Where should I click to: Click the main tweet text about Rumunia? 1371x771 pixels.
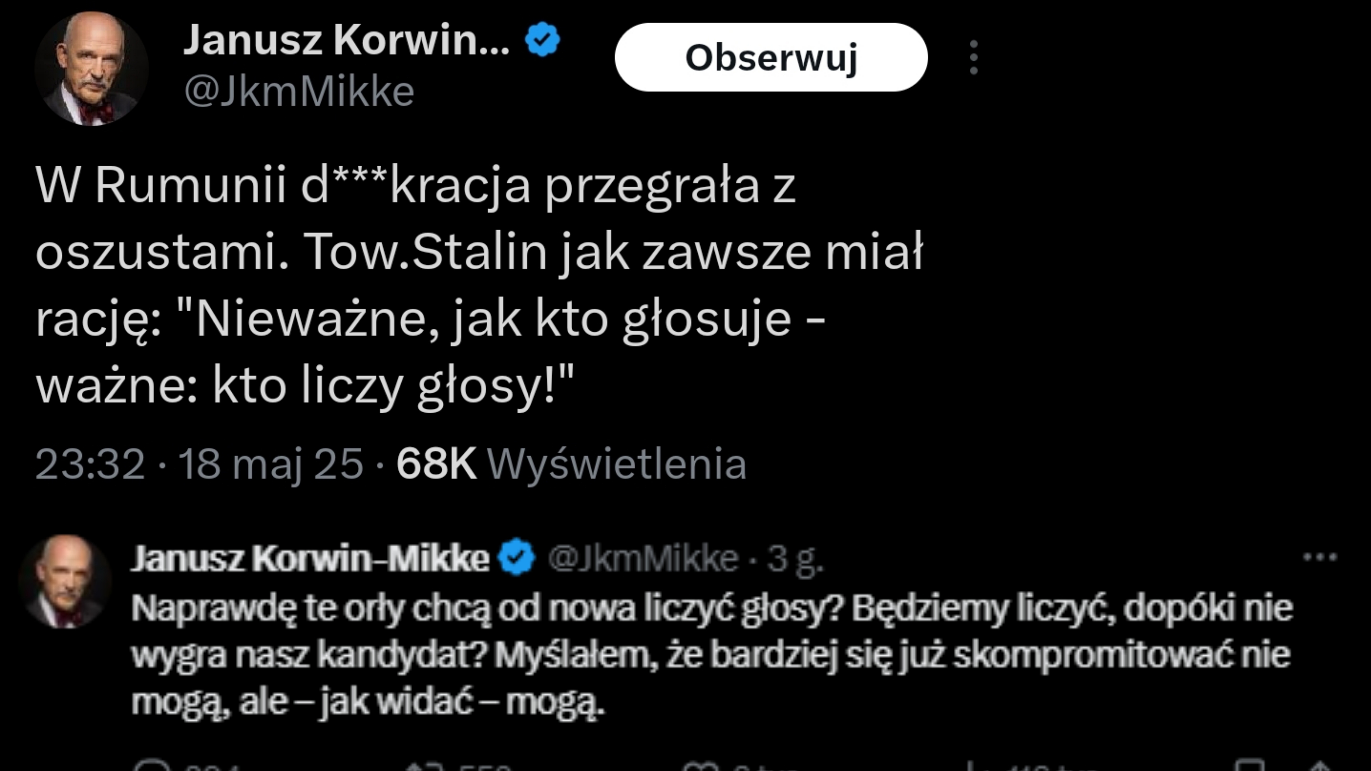[x=479, y=285]
